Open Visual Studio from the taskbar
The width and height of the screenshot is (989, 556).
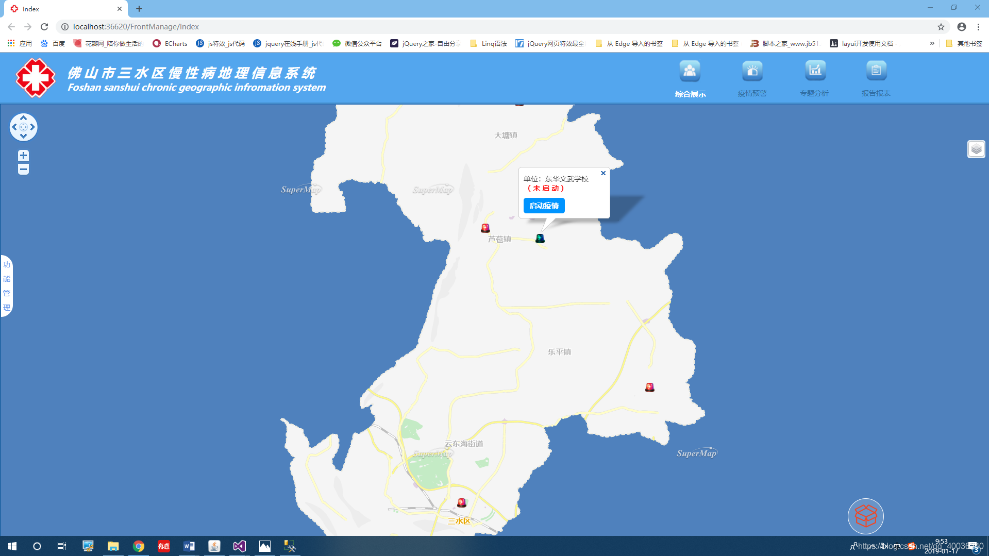[240, 546]
